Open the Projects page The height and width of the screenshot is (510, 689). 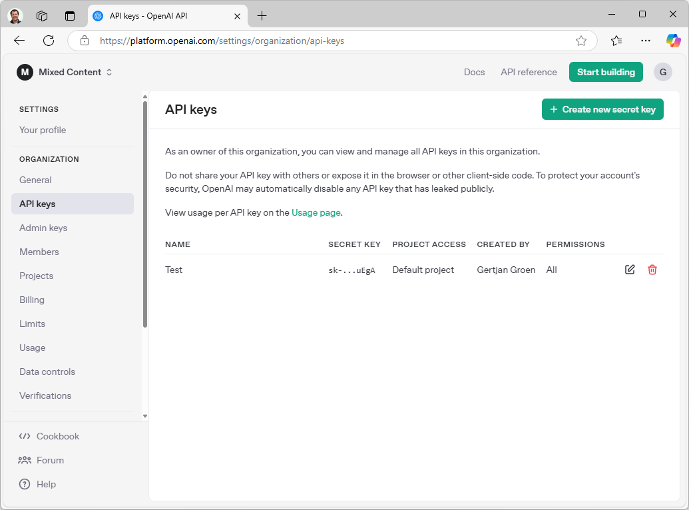(x=36, y=276)
